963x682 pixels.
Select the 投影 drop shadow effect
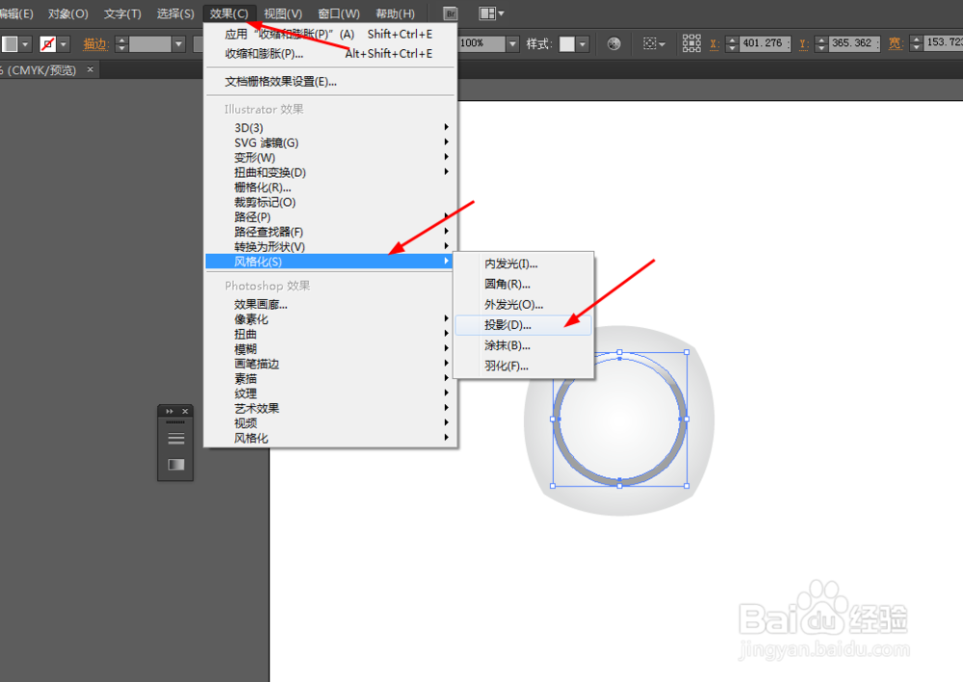tap(508, 325)
